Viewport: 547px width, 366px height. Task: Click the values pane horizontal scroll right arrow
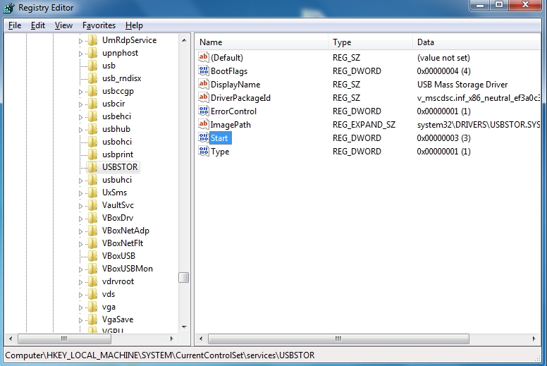pyautogui.click(x=534, y=338)
